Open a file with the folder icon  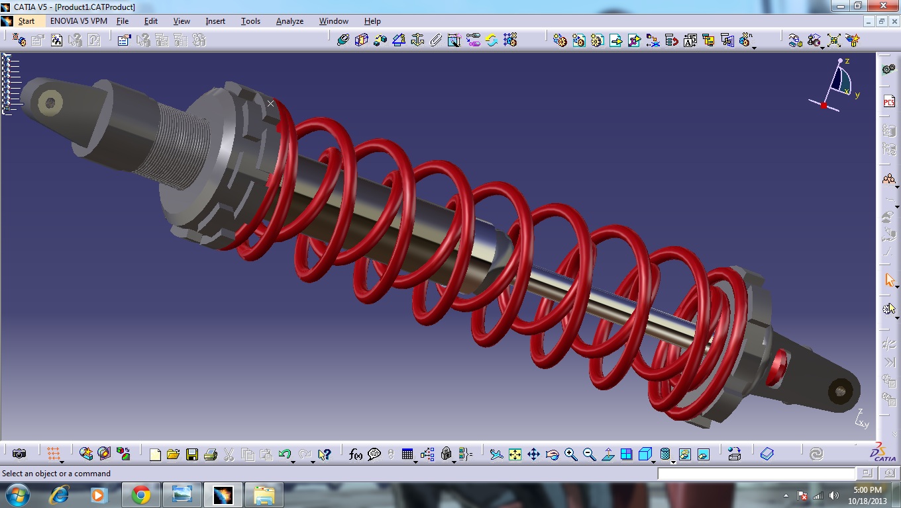[174, 454]
